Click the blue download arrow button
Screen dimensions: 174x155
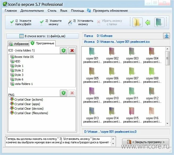pyautogui.click(x=167, y=36)
